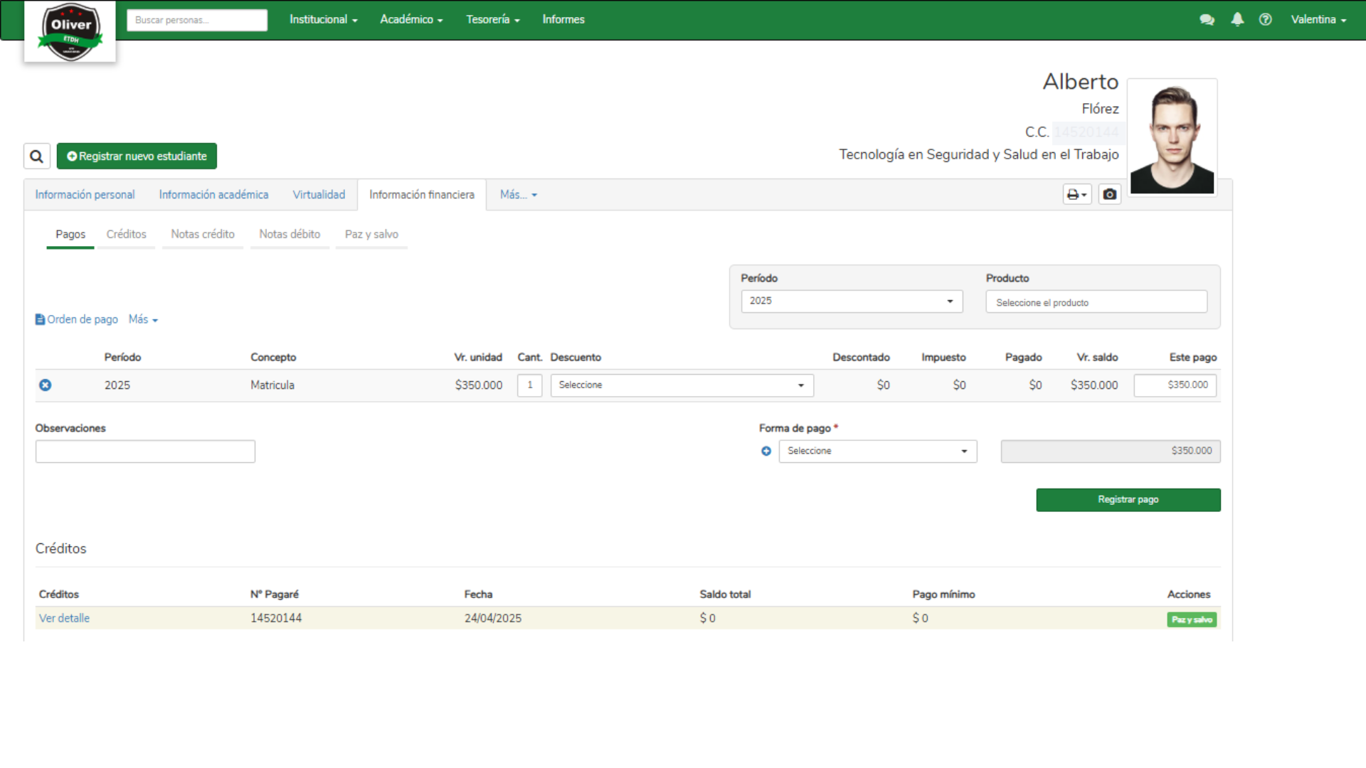Open the person search with the magnifier icon
The width and height of the screenshot is (1366, 768).
tap(36, 156)
